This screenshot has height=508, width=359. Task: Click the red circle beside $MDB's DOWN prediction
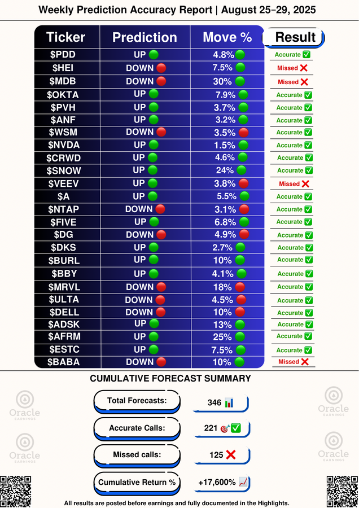point(161,81)
